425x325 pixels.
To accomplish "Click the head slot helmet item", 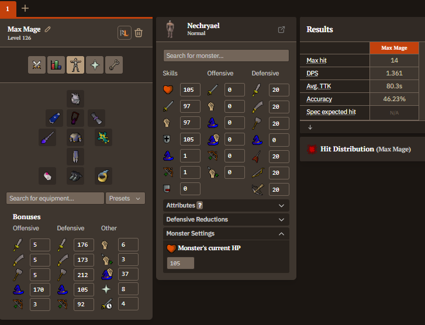I will tap(75, 99).
